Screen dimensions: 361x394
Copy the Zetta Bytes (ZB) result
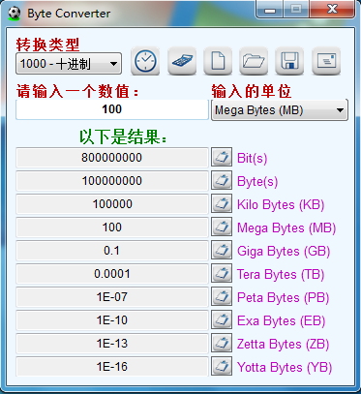click(x=222, y=343)
